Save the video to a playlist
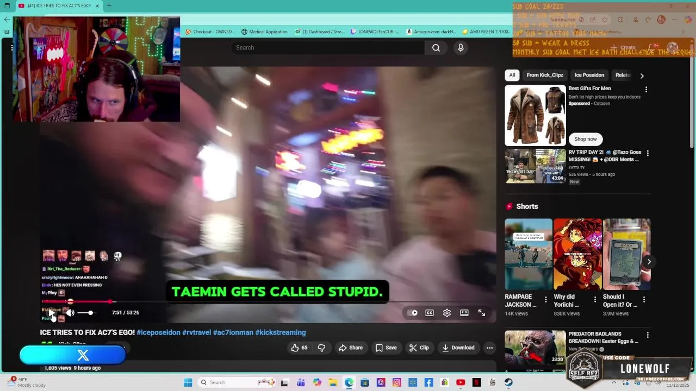Viewport: 696px width, 391px height. pyautogui.click(x=386, y=348)
